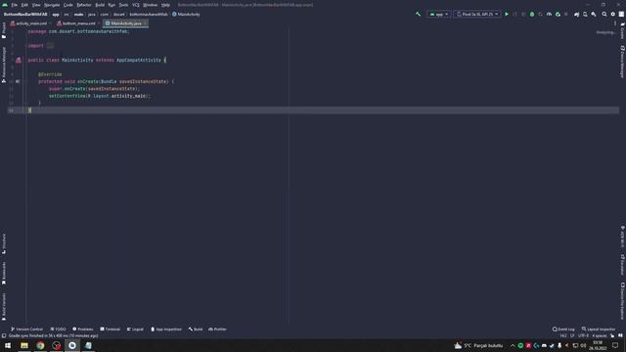Open the Navigate menu

[52, 5]
